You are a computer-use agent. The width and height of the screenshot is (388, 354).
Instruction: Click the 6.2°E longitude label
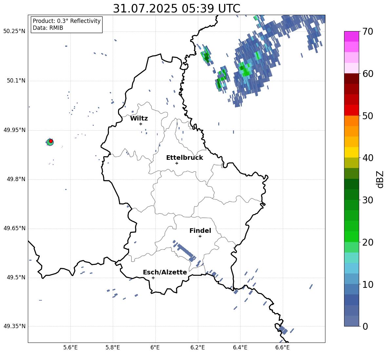(198, 347)
